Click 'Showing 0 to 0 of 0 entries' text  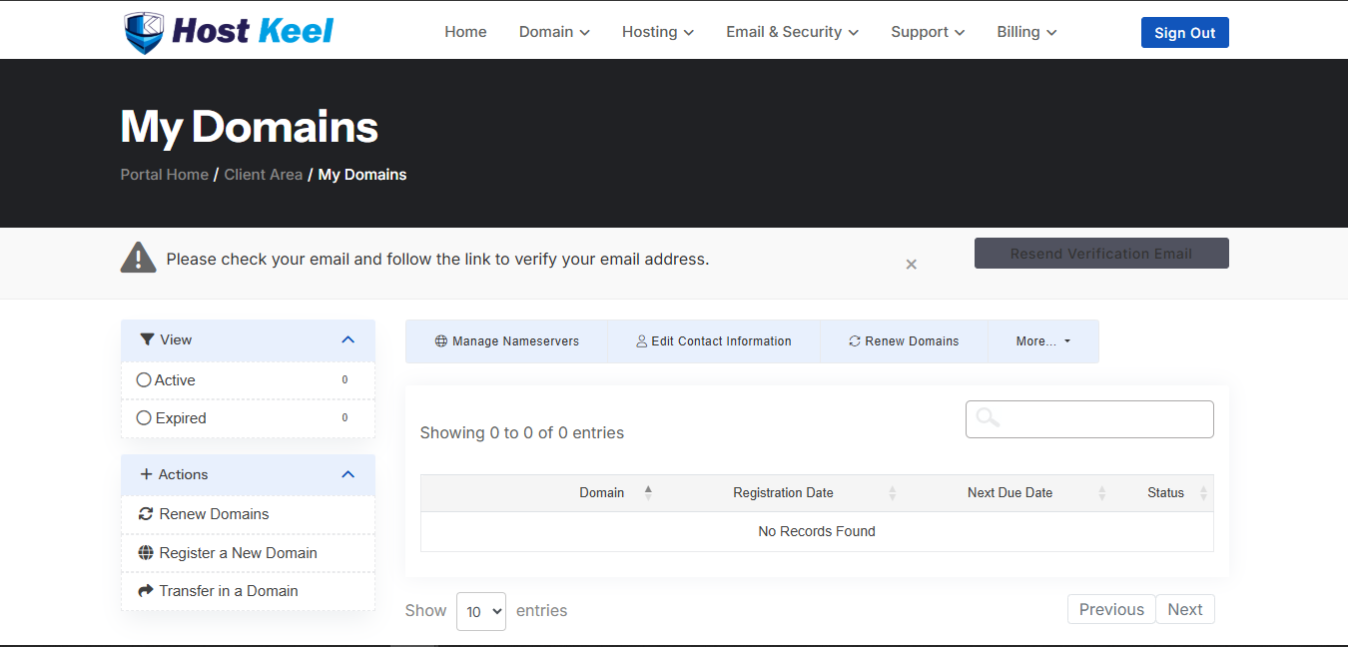(522, 433)
